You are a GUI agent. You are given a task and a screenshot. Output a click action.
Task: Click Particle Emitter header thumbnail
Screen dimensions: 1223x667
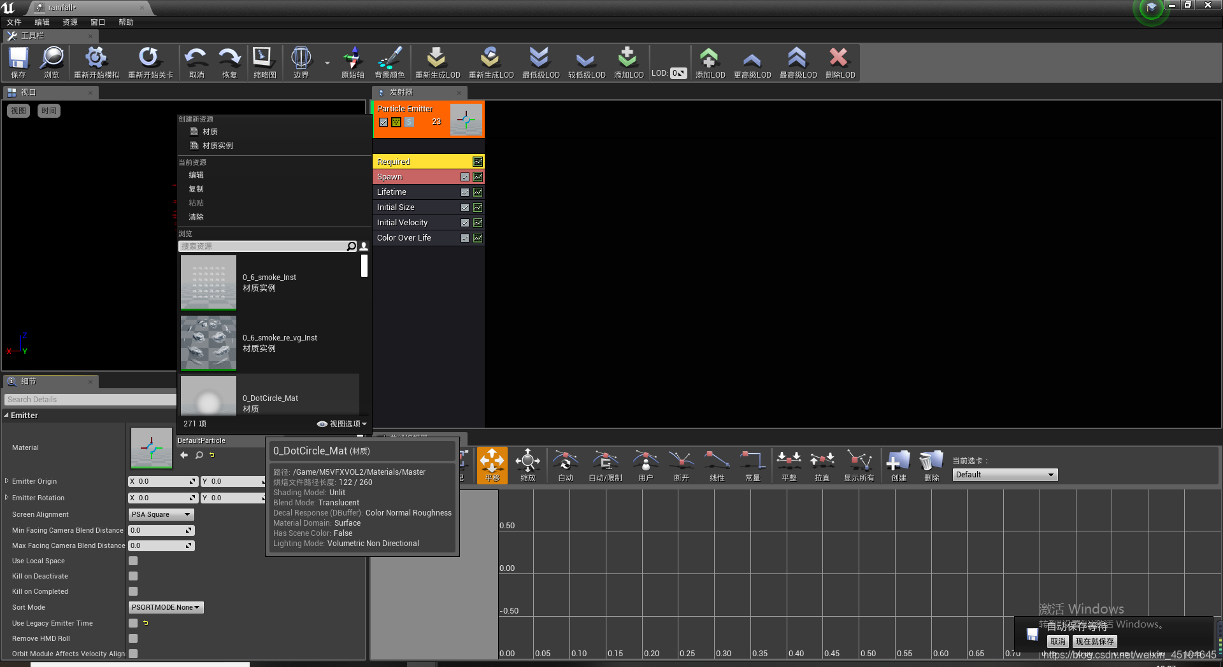tap(466, 120)
